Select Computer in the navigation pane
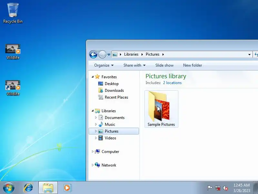Image resolution: width=258 pixels, height=194 pixels. 110,152
